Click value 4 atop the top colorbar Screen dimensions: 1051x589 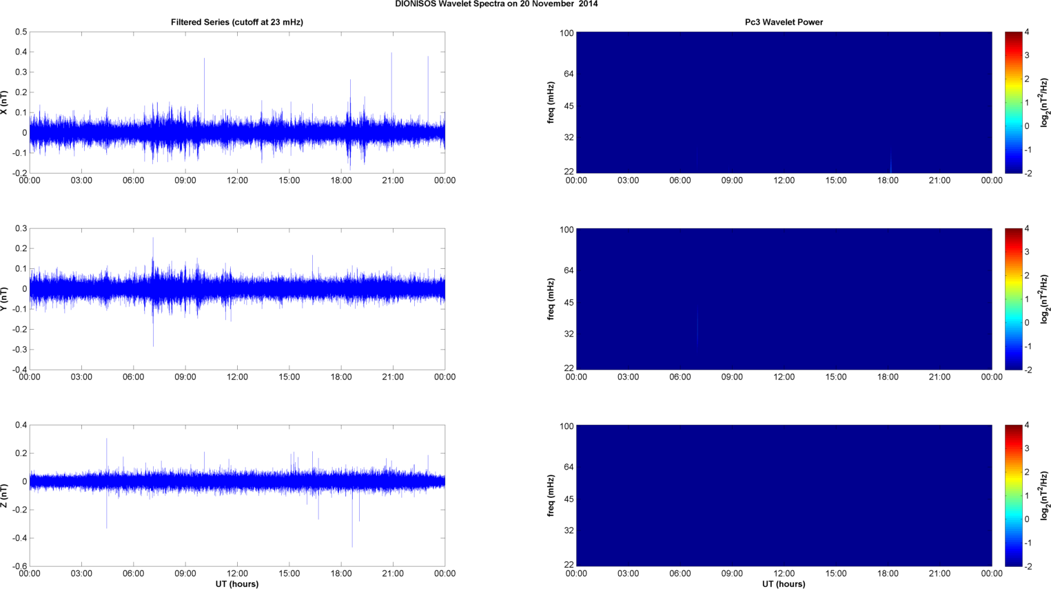point(1027,32)
